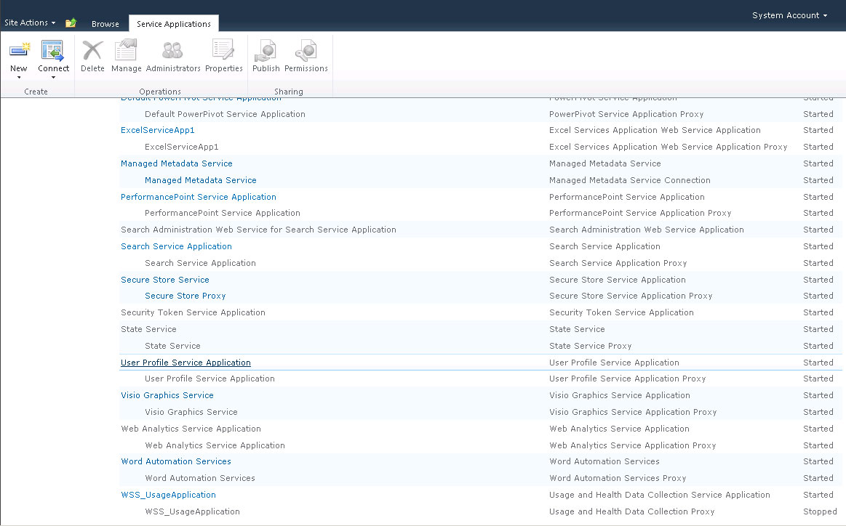This screenshot has height=526, width=846.
Task: Open the System Account user menu
Action: 789,15
